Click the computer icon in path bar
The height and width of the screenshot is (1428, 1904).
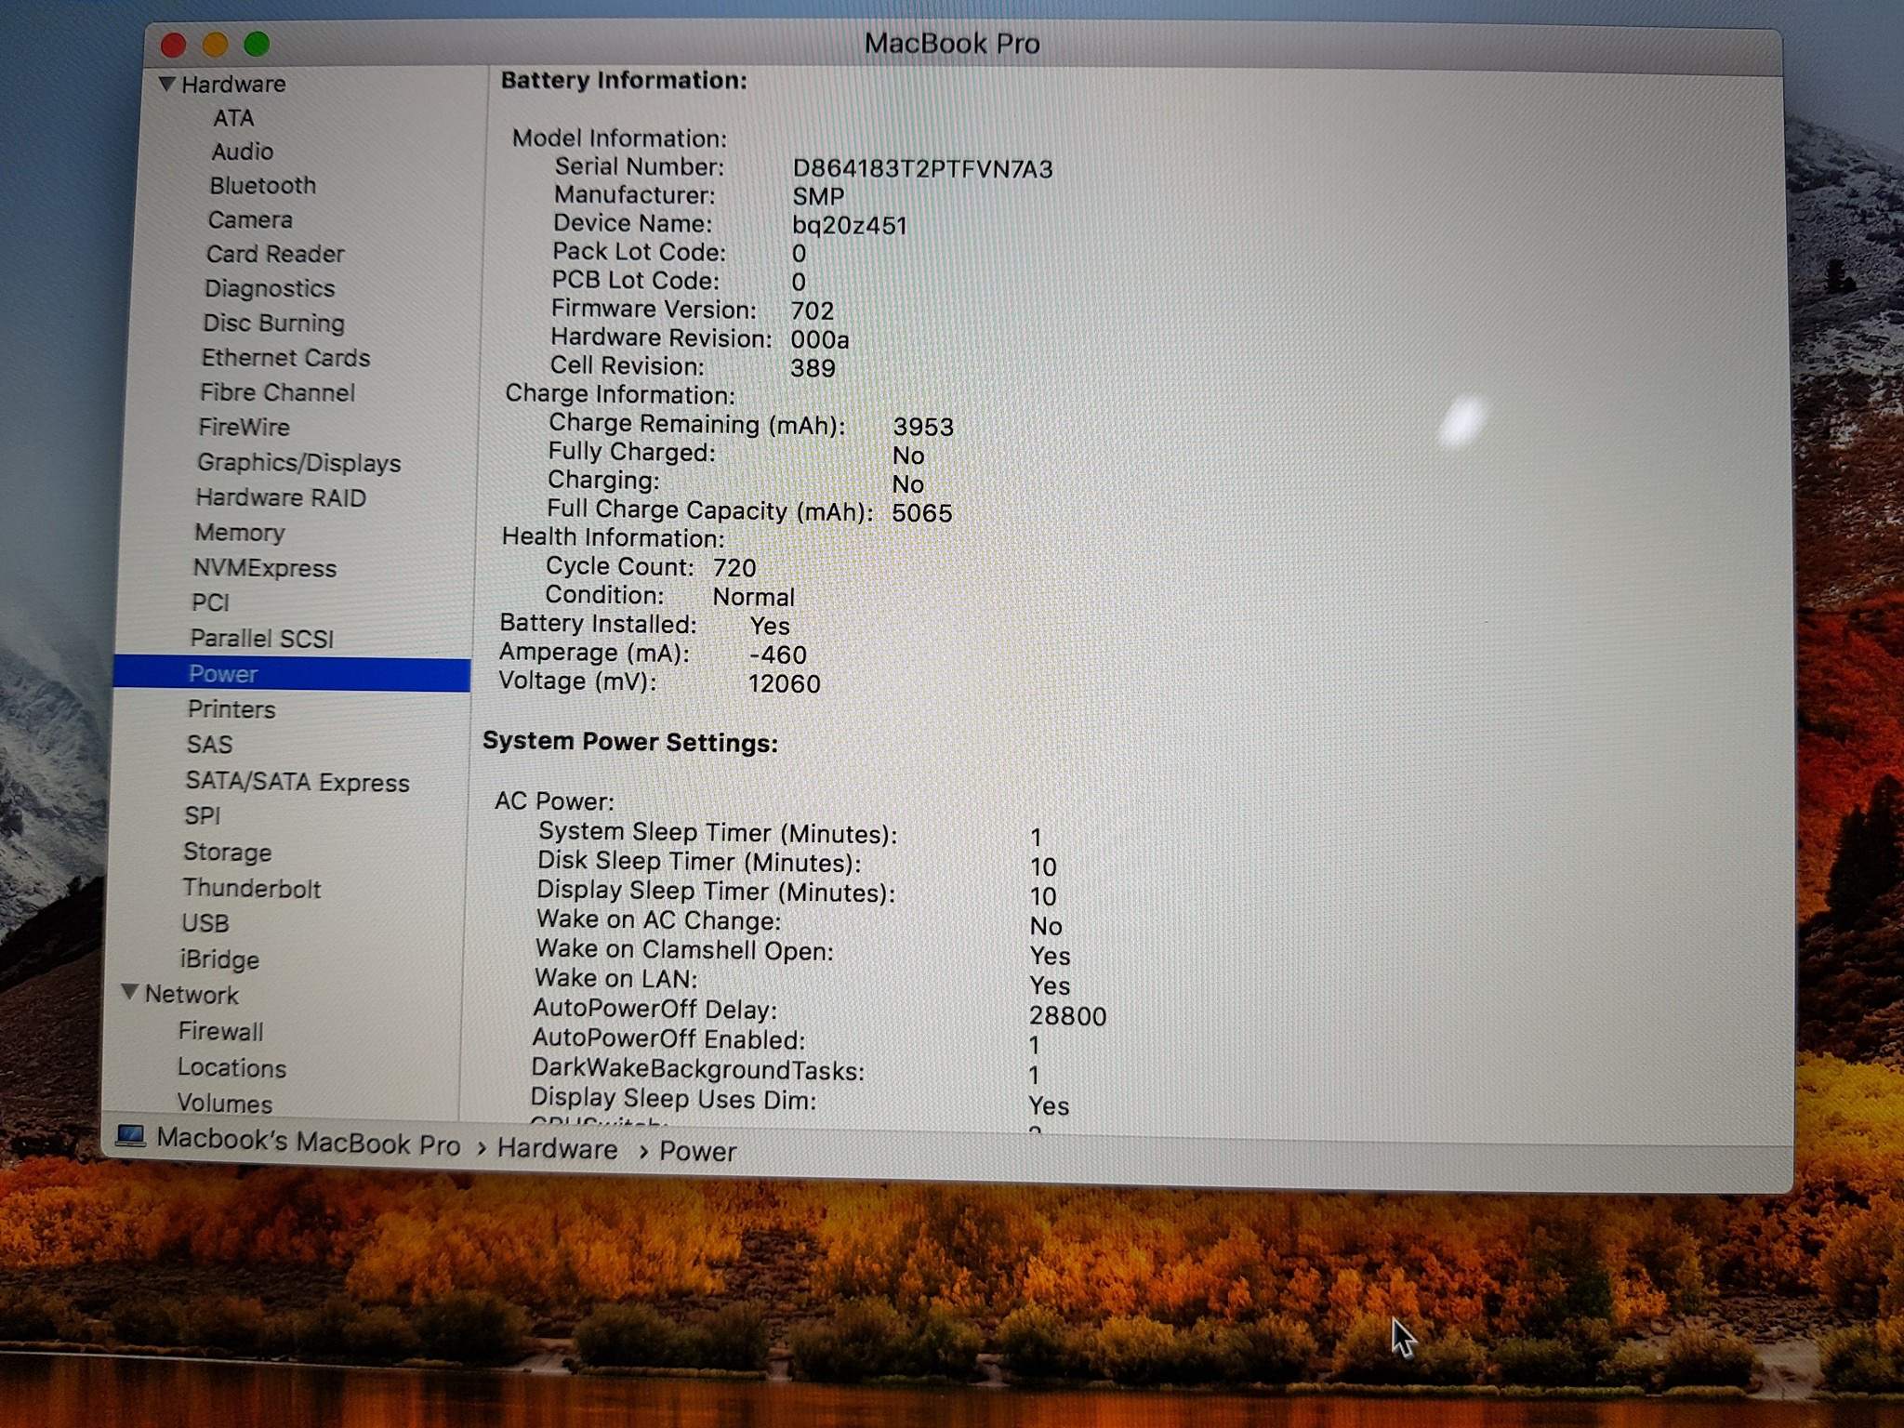130,1136
